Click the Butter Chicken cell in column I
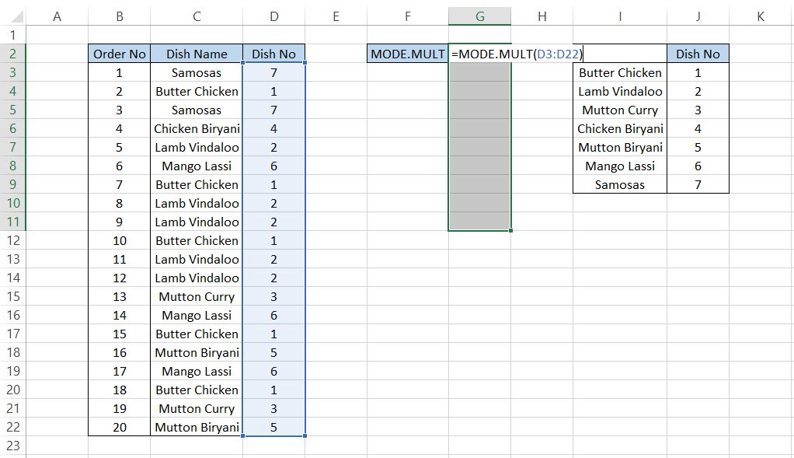 click(619, 72)
